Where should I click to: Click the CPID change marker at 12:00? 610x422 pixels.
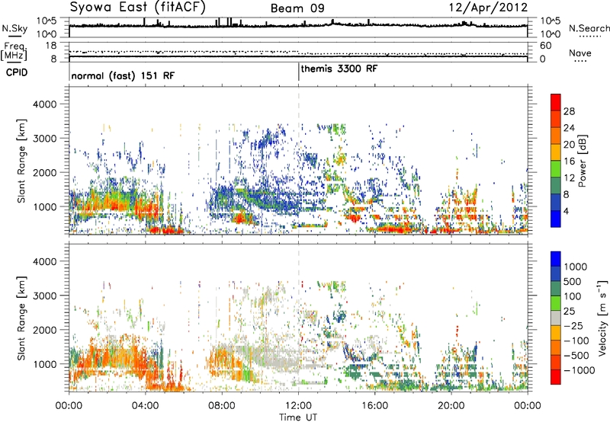click(299, 72)
